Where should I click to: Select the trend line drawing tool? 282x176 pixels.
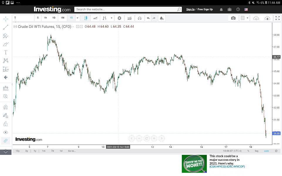[x=6, y=27]
